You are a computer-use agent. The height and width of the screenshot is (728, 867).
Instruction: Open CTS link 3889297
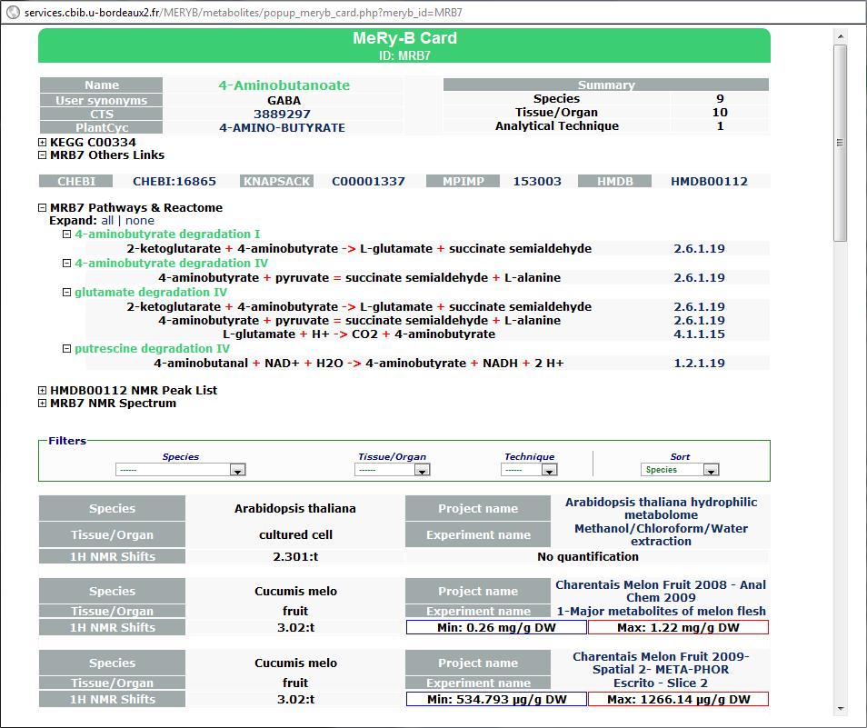tap(282, 114)
